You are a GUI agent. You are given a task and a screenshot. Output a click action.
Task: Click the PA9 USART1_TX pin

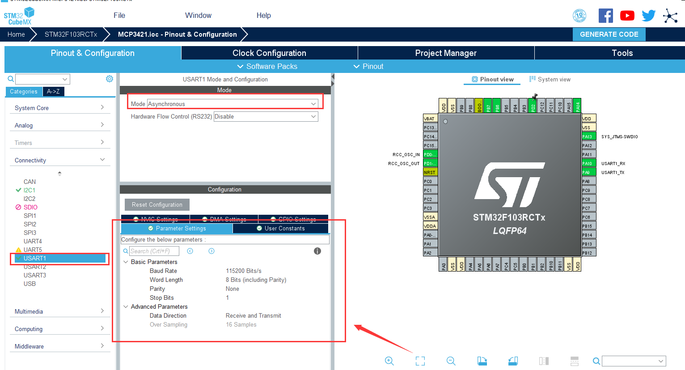pyautogui.click(x=588, y=172)
